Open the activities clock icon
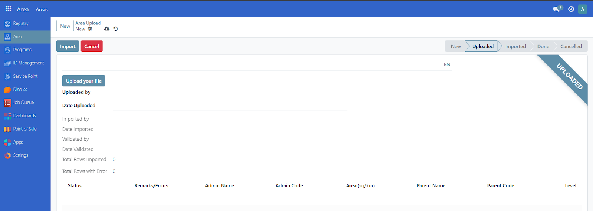The width and height of the screenshot is (593, 211). 571,9
